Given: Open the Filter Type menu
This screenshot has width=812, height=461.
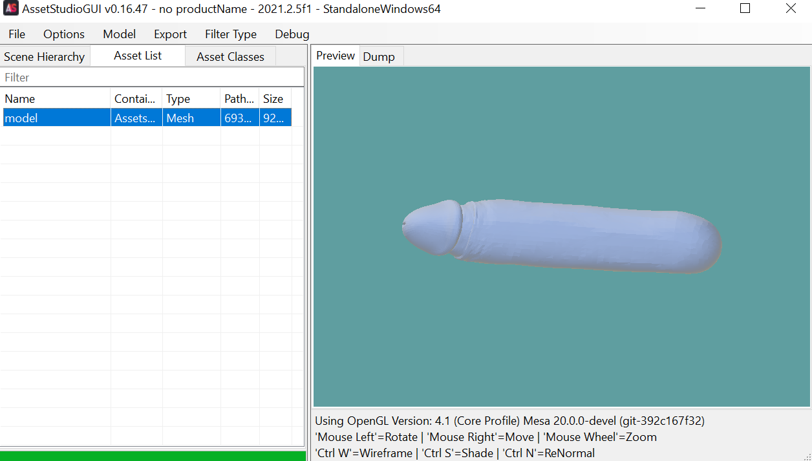Looking at the screenshot, I should (x=231, y=34).
